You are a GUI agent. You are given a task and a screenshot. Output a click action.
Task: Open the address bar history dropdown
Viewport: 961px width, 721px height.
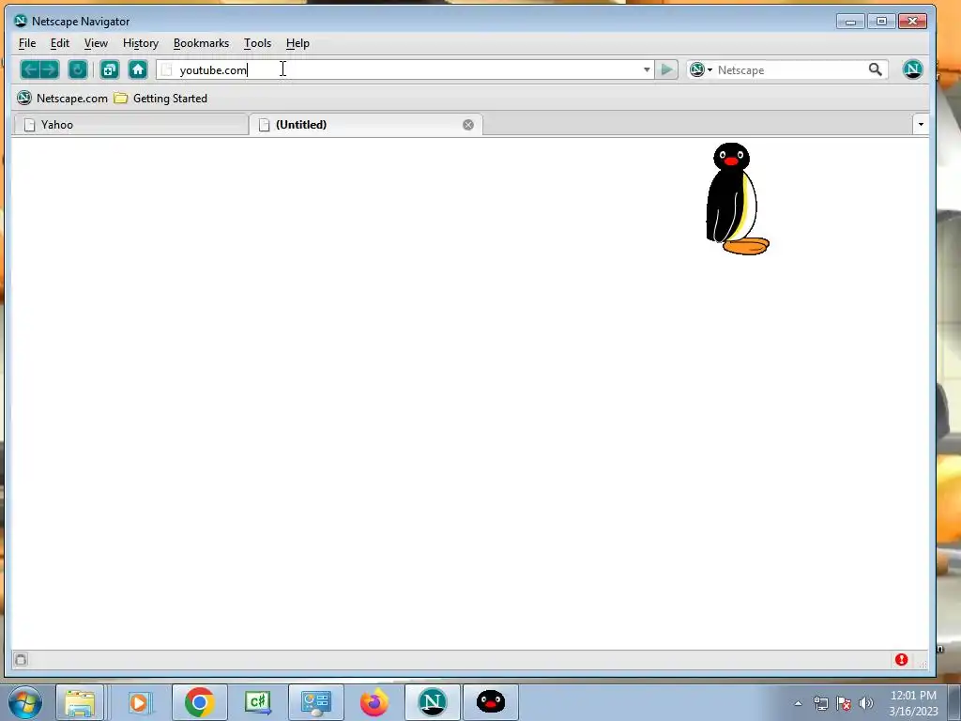click(647, 69)
